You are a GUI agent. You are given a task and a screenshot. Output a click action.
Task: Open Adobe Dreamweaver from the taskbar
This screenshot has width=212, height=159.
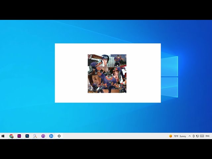[19, 136]
